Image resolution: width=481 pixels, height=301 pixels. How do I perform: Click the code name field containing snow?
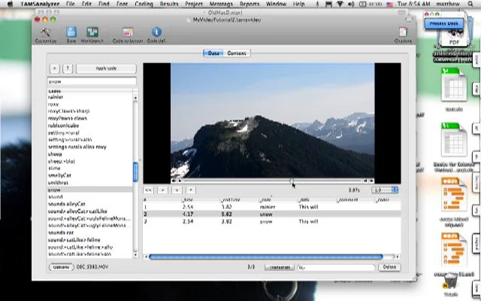[92, 82]
